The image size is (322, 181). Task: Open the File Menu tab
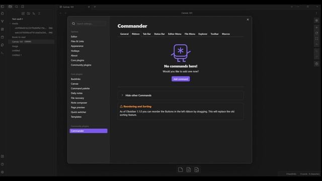[190, 34]
